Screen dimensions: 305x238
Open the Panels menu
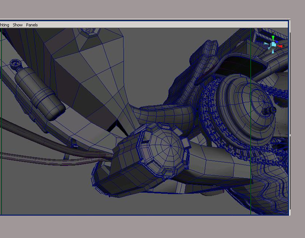tap(32, 25)
